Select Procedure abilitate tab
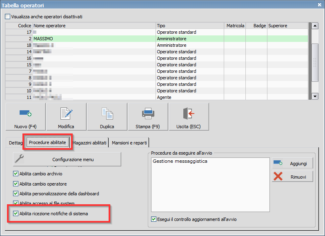This screenshot has height=236, width=325. click(x=47, y=143)
